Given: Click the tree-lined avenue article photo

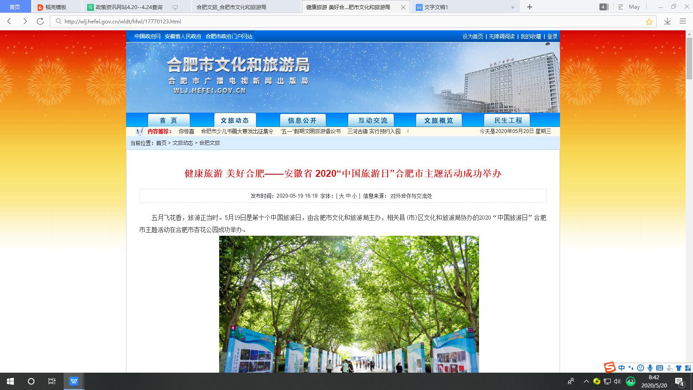Looking at the screenshot, I should (349, 304).
